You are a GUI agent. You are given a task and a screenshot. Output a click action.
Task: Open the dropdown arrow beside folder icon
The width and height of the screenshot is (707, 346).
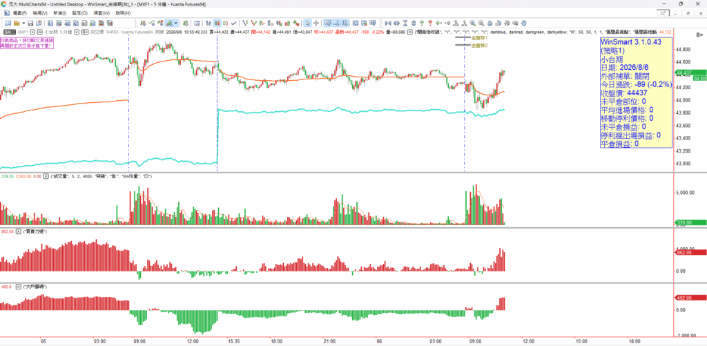click(x=23, y=23)
